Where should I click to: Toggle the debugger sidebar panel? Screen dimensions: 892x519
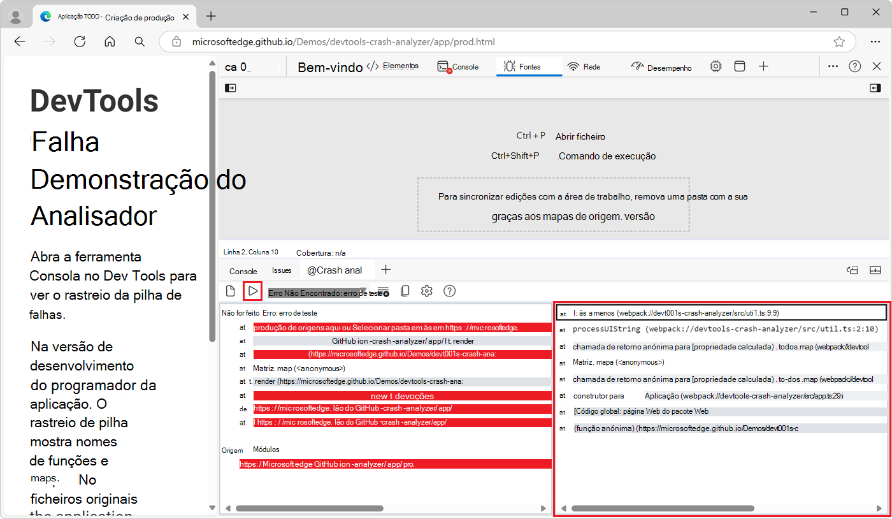(x=875, y=88)
